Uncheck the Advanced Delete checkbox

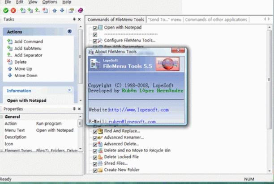(x=95, y=144)
